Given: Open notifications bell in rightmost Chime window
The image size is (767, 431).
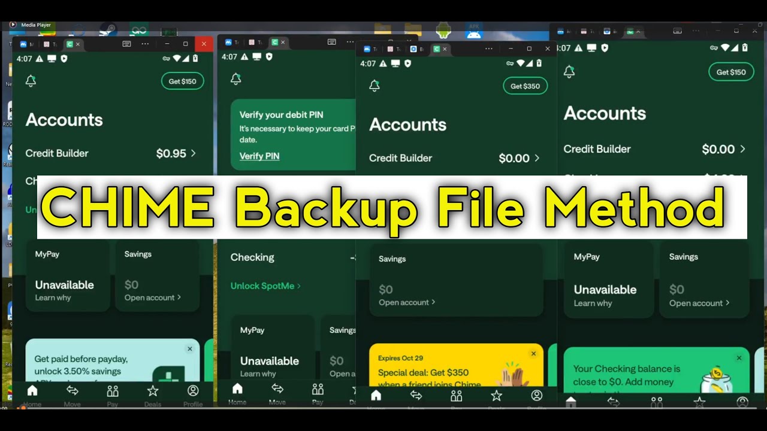Looking at the screenshot, I should pyautogui.click(x=569, y=72).
